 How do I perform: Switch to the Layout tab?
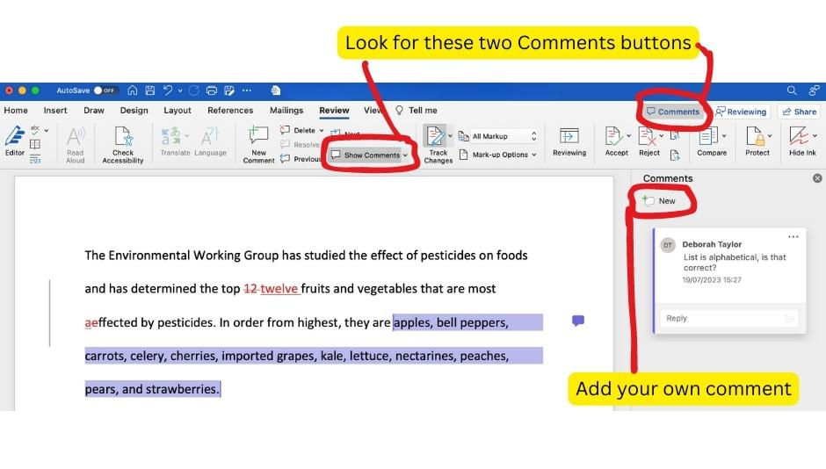[177, 111]
